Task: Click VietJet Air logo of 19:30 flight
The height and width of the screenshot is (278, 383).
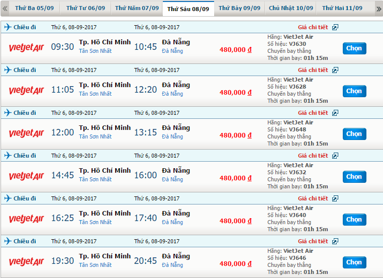Action: [x=26, y=261]
